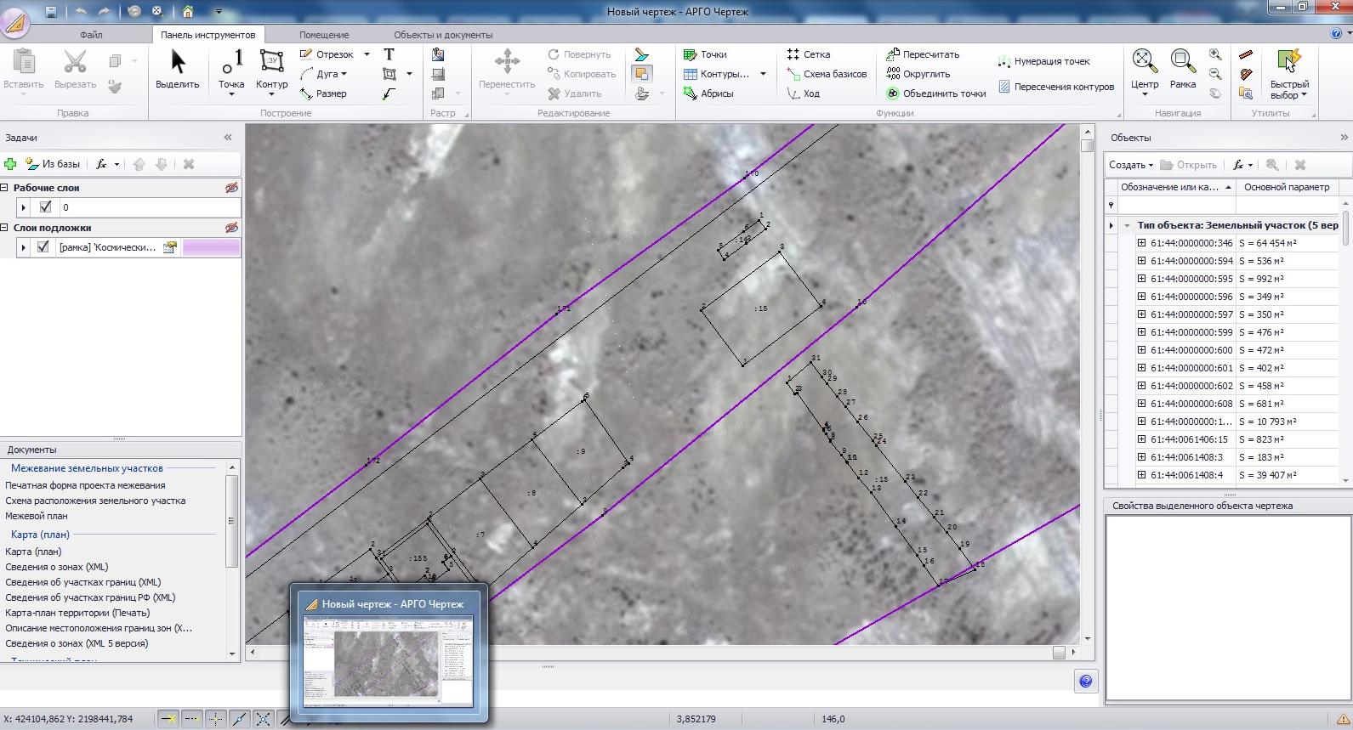Open the Создать dropdown in Объекты panel
Screen dimensions: 1353x730
[1131, 165]
